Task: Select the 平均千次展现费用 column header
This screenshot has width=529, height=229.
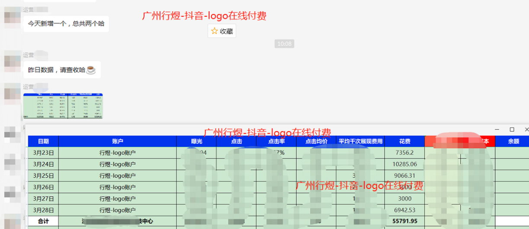Action: click(361, 141)
